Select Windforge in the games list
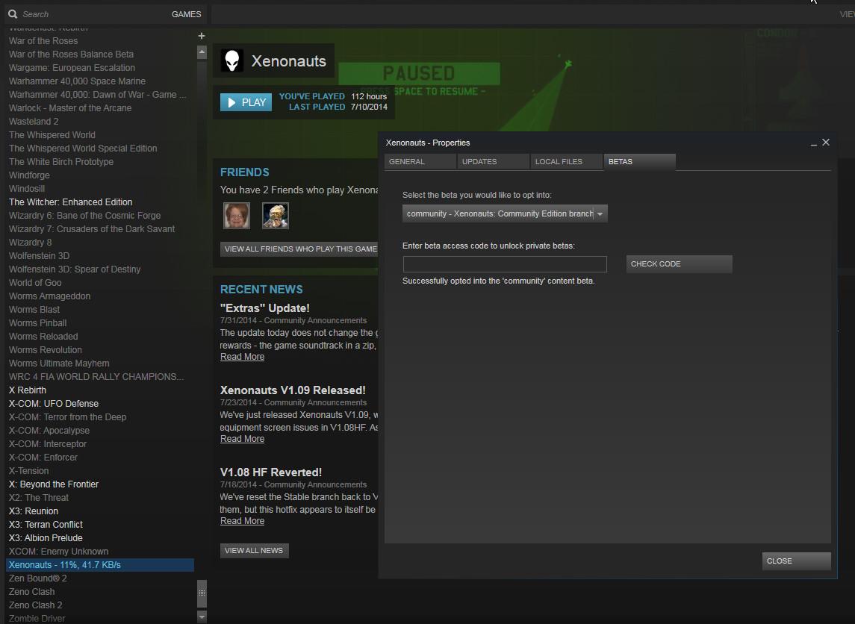Screen dimensions: 855x624 pos(29,175)
